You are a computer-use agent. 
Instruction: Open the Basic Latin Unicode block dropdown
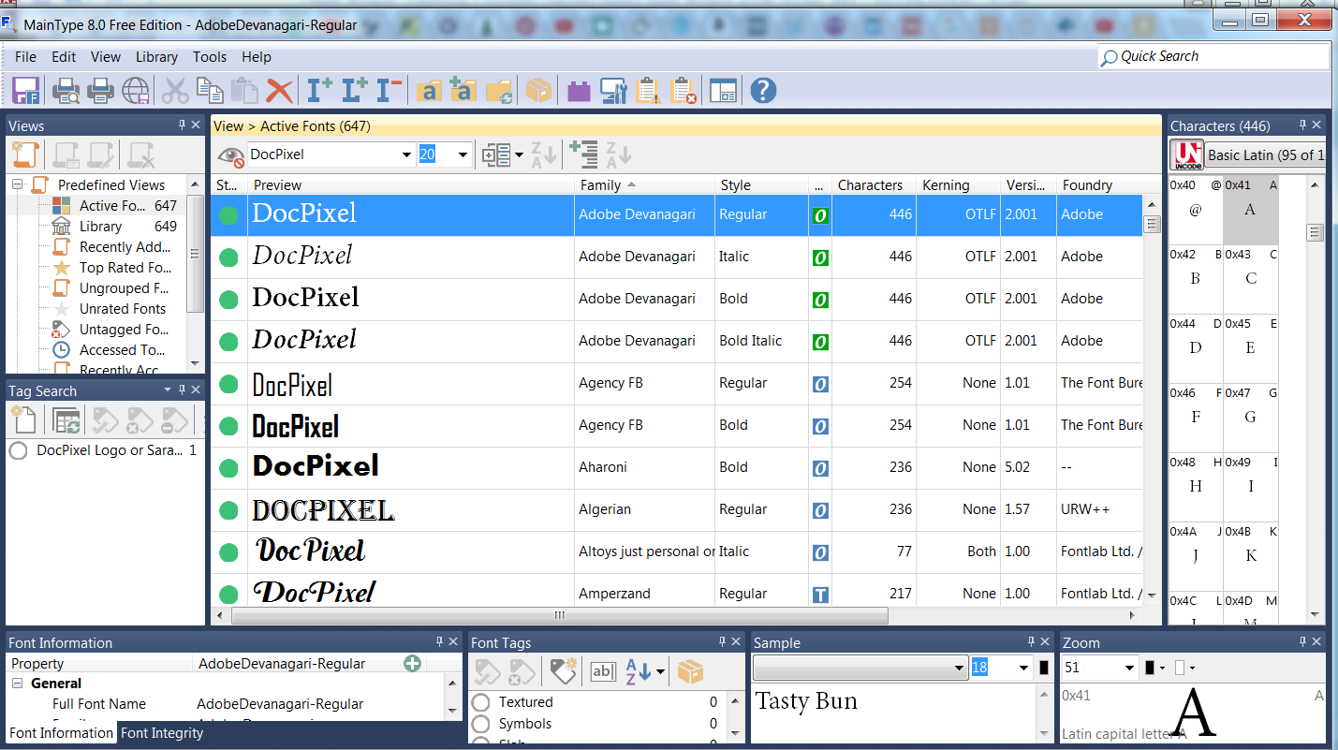pos(1265,154)
